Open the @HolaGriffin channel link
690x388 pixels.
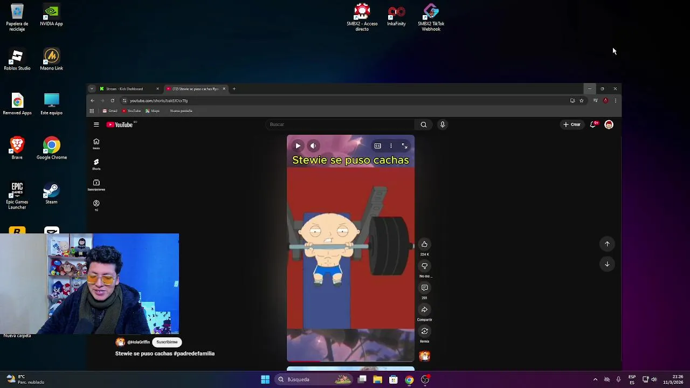point(139,342)
